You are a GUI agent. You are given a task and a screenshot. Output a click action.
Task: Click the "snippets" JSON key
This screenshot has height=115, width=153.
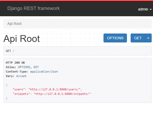[x=21, y=94]
